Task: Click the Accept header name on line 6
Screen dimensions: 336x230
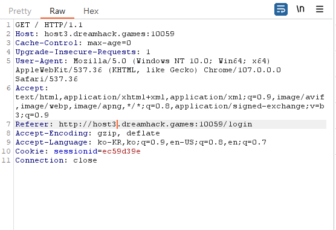Action: [30, 88]
